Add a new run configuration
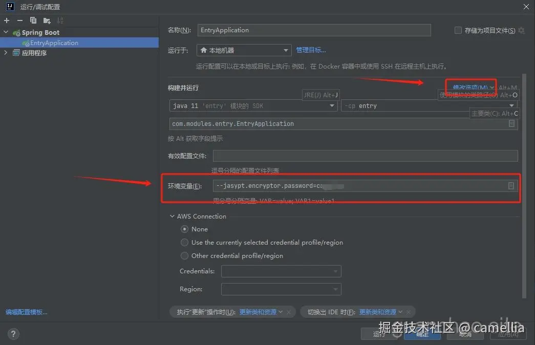The height and width of the screenshot is (345, 535). pos(7,20)
